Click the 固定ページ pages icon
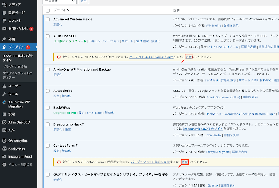279x188 pixels. (4, 13)
